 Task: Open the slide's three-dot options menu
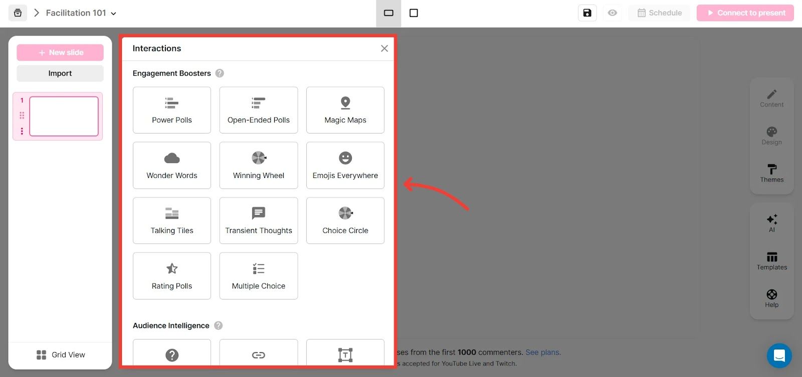(x=22, y=131)
